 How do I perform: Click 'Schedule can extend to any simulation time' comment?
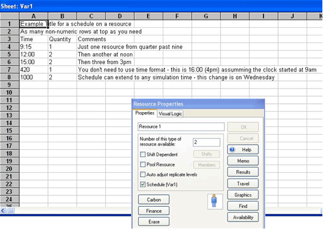pos(176,77)
